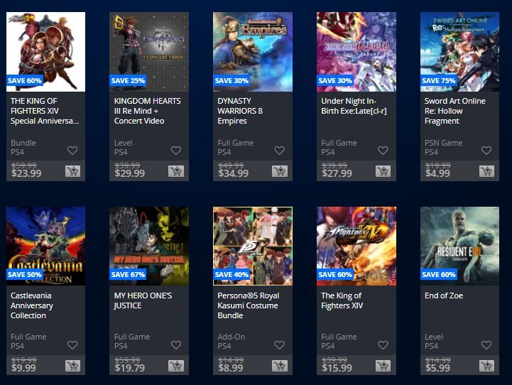Add THE KING OF FIGHTERS XIV Special Anniversary bundle to cart
The width and height of the screenshot is (512, 385).
pyautogui.click(x=72, y=171)
